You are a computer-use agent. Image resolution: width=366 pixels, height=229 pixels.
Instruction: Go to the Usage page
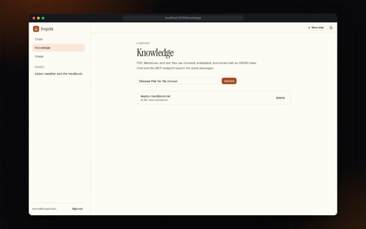click(58, 56)
